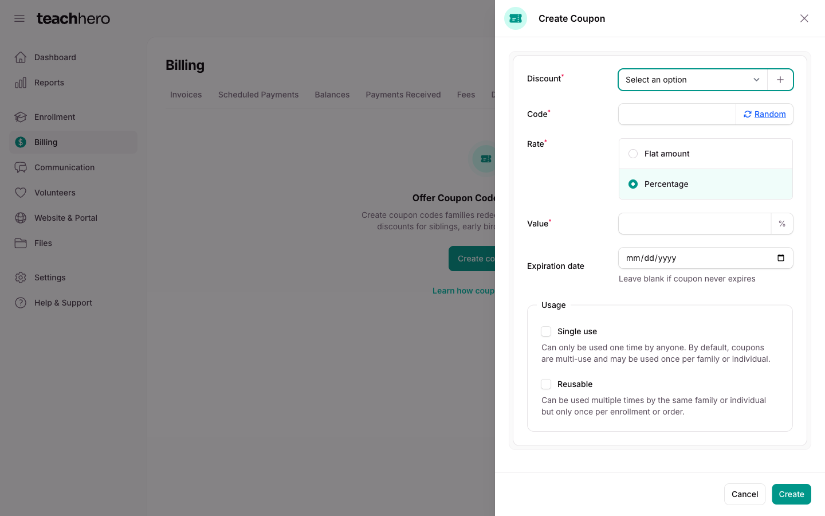Screen dimensions: 825x516
Task: Click the Reports bar chart icon
Action: (21, 83)
